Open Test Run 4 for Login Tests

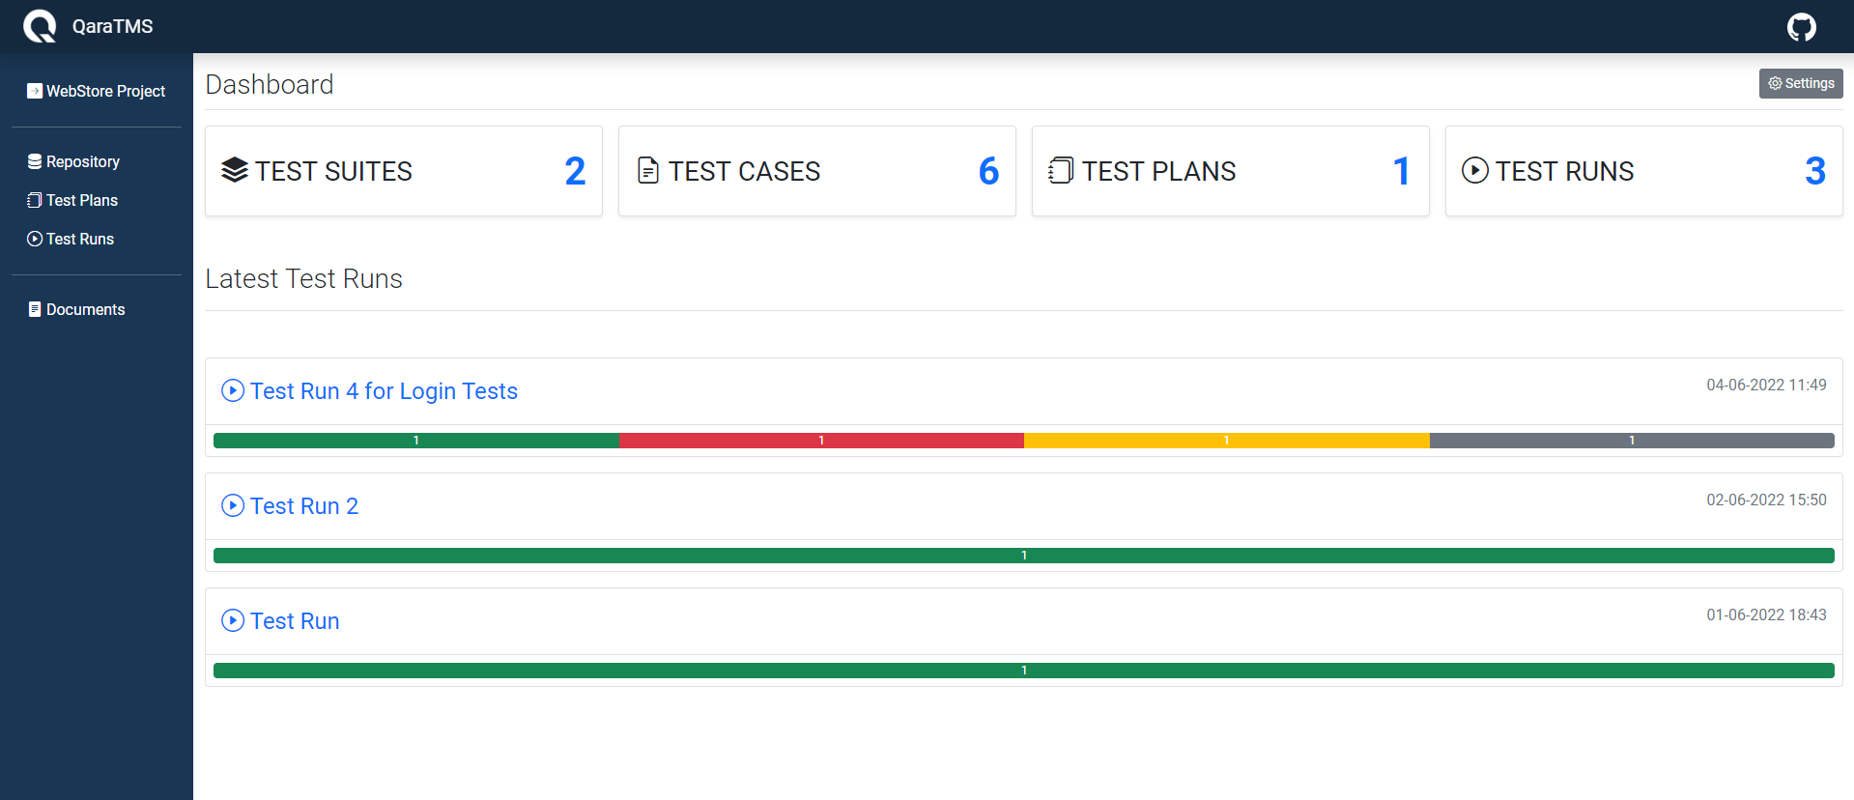(x=384, y=390)
